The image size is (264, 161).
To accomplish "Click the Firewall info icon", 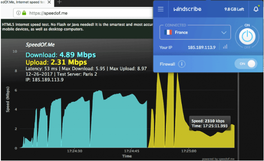I will (x=182, y=64).
